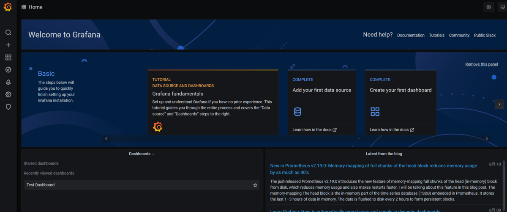Viewport: 507px width, 212px height.
Task: Cycle view mode with monitor icon
Action: (503, 7)
